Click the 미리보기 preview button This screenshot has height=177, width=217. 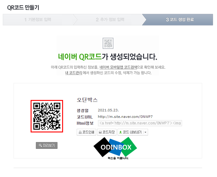coord(47,145)
